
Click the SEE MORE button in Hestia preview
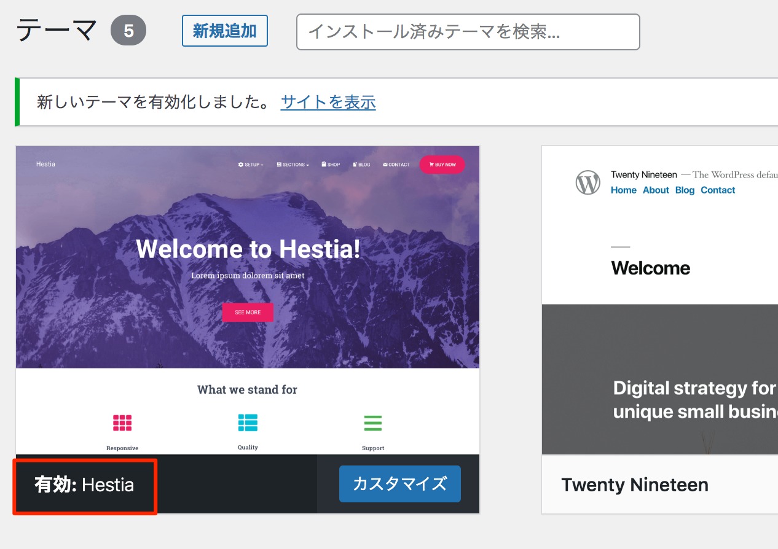[x=248, y=312]
